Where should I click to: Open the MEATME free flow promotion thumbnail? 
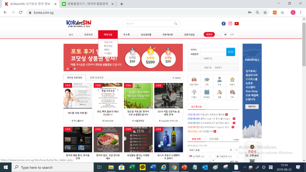[108, 96]
